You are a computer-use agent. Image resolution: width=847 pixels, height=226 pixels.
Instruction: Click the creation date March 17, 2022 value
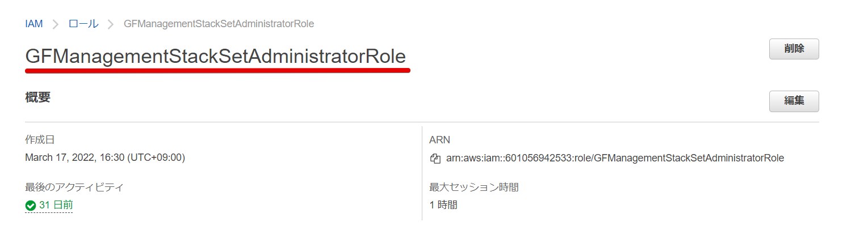(x=105, y=158)
